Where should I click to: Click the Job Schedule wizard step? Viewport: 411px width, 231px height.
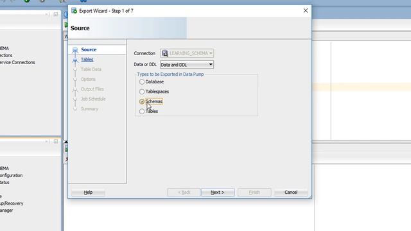[x=93, y=99]
